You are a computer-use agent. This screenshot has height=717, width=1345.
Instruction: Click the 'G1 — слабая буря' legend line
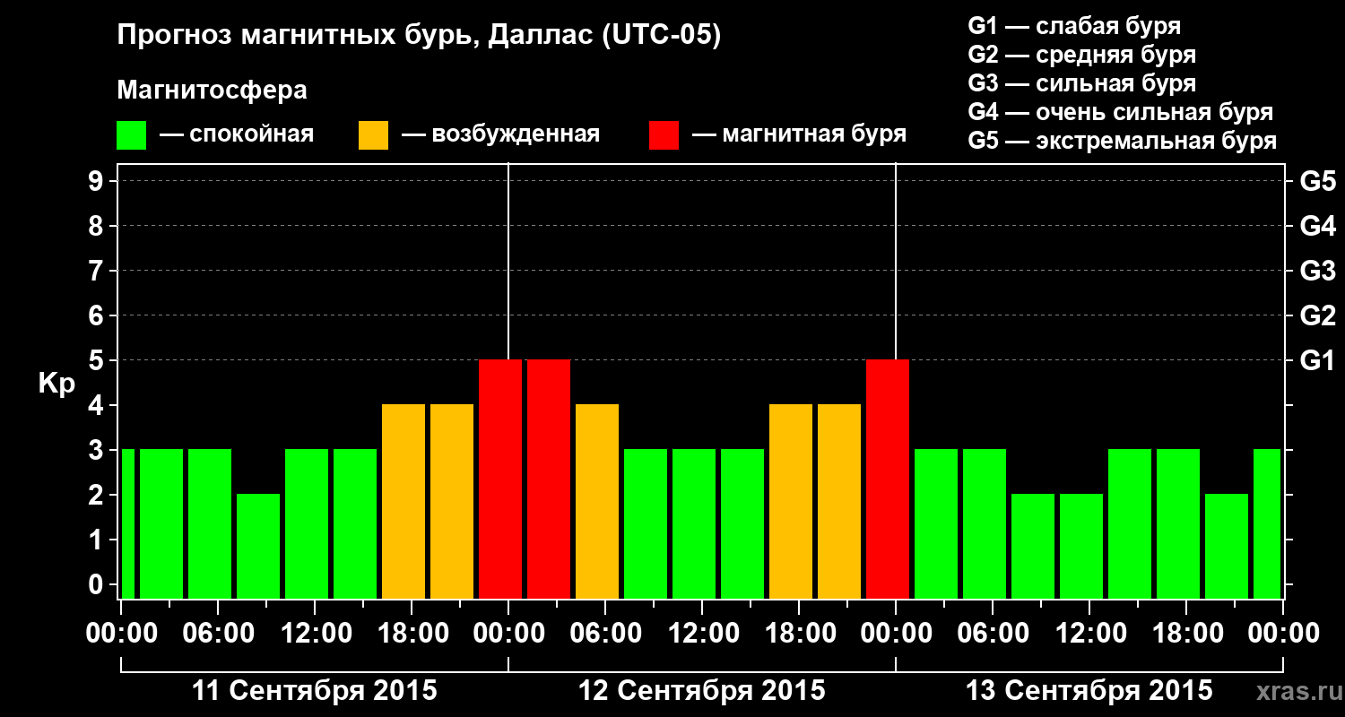pos(1074,26)
